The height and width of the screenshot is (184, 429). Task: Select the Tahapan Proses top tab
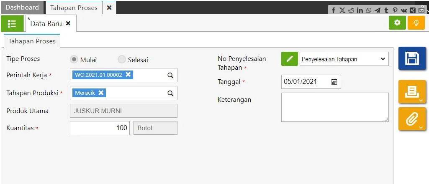coord(74,8)
